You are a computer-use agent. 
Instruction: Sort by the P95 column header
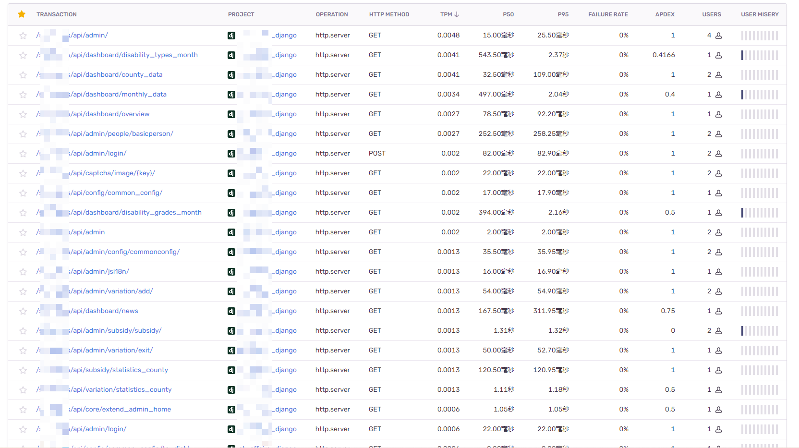click(563, 14)
